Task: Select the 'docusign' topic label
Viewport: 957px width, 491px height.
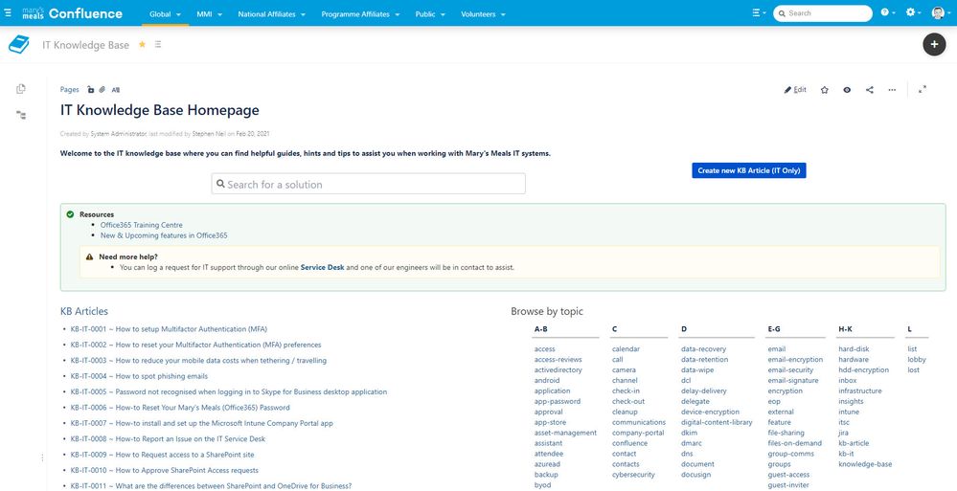Action: click(x=697, y=474)
